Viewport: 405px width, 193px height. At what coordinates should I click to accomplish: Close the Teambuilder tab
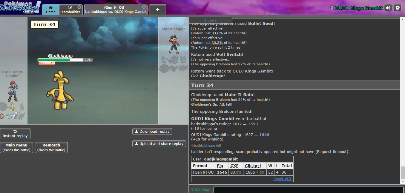79,7
